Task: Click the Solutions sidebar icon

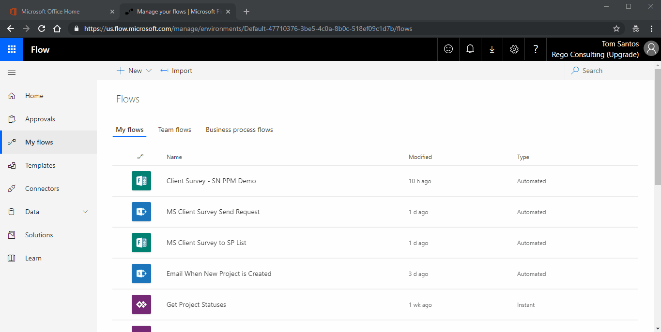Action: (12, 235)
